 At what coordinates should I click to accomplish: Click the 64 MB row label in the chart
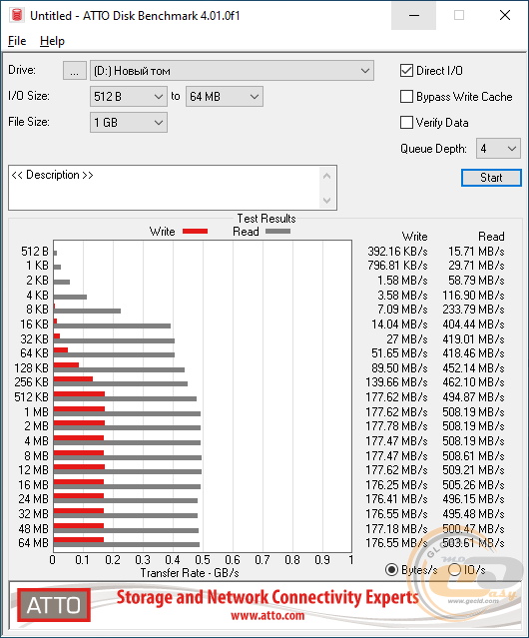(x=33, y=543)
